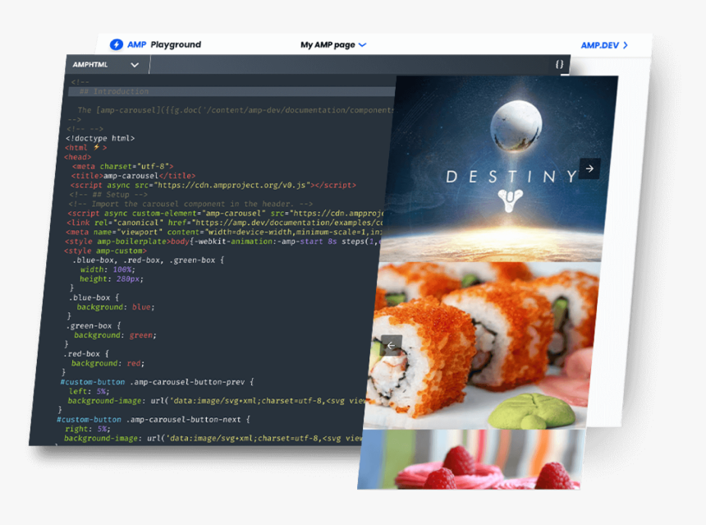Click the '<head>' tag line
Viewport: 706px width, 525px height.
[78, 157]
